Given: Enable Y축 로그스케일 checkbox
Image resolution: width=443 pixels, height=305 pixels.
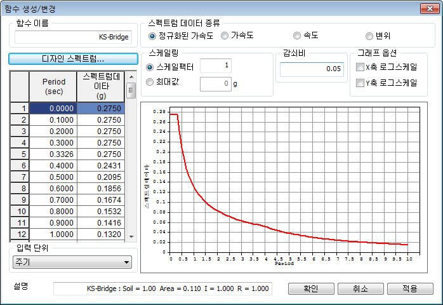Looking at the screenshot, I should pos(387,83).
